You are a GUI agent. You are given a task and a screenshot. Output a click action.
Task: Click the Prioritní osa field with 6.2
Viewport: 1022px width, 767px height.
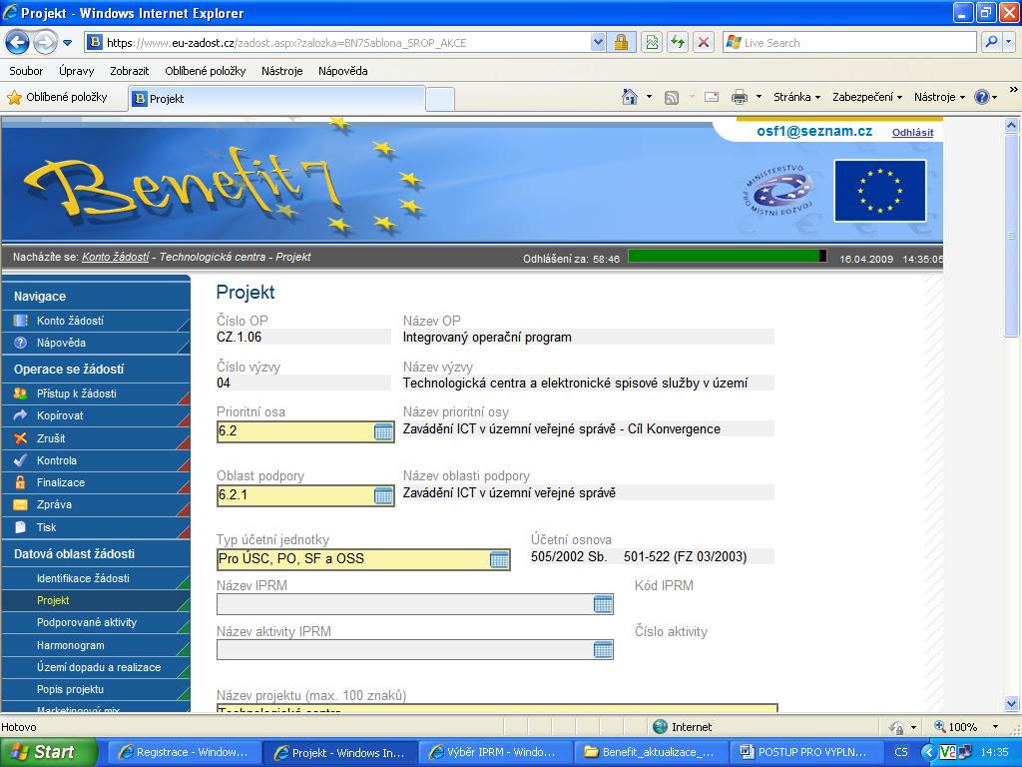point(305,431)
